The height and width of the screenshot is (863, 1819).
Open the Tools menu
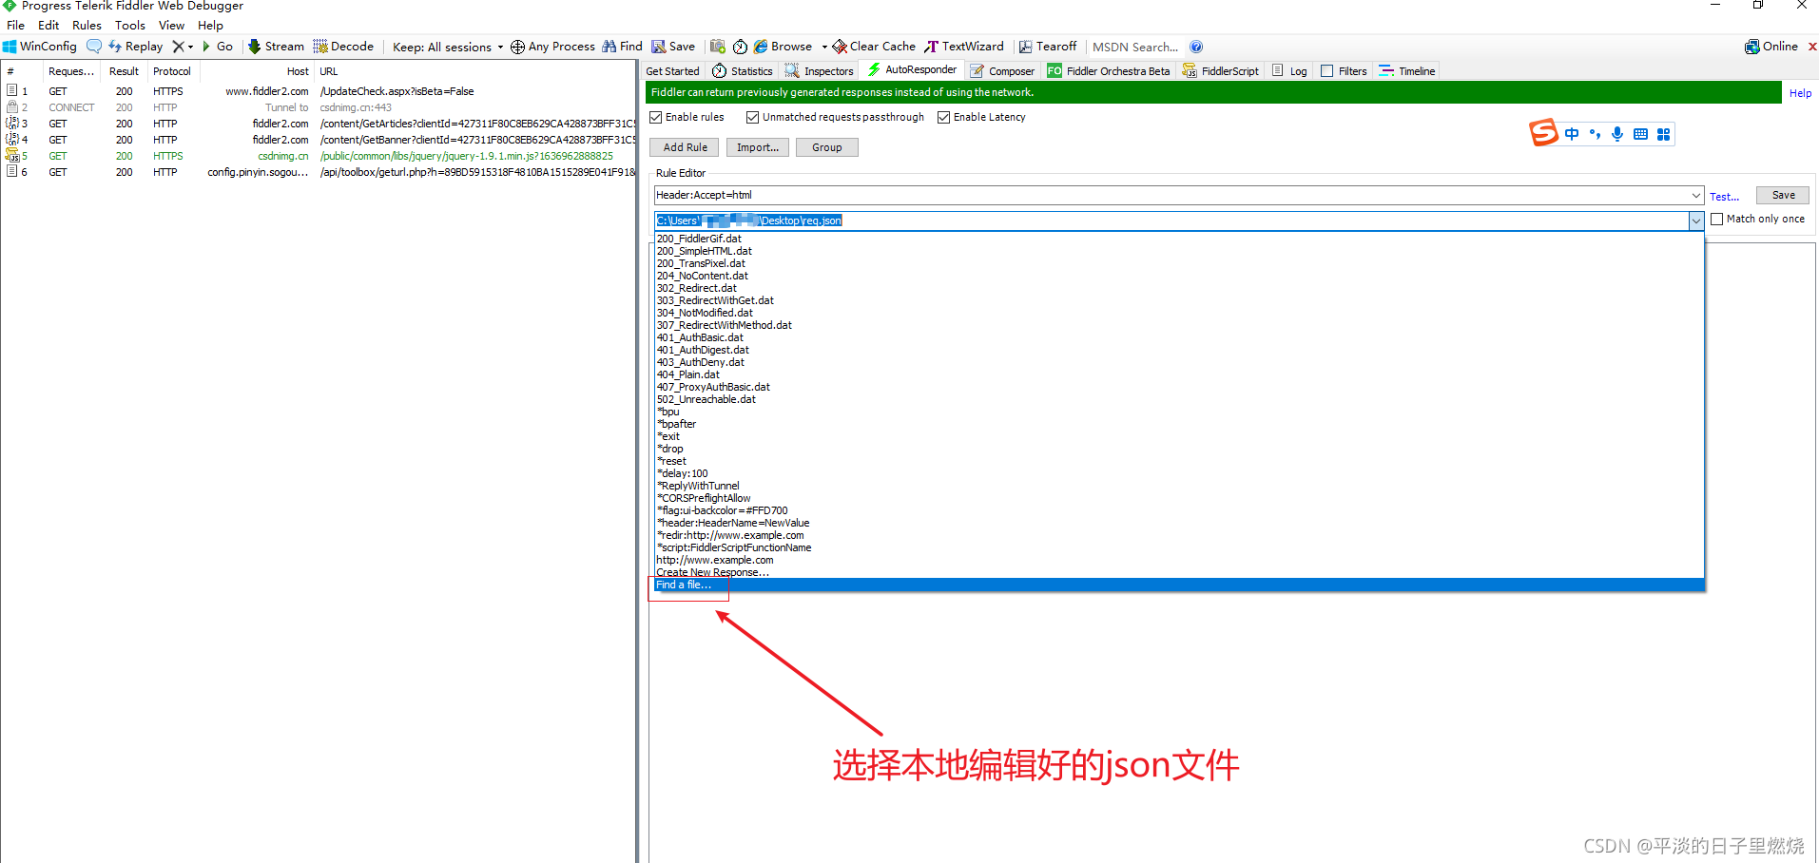click(130, 26)
